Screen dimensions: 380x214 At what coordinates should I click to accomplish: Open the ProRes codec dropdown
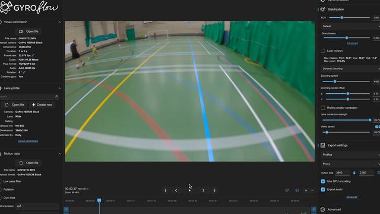(x=350, y=155)
